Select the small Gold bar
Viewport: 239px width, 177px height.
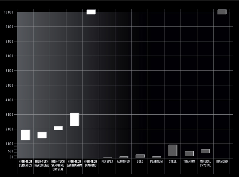[140, 156]
